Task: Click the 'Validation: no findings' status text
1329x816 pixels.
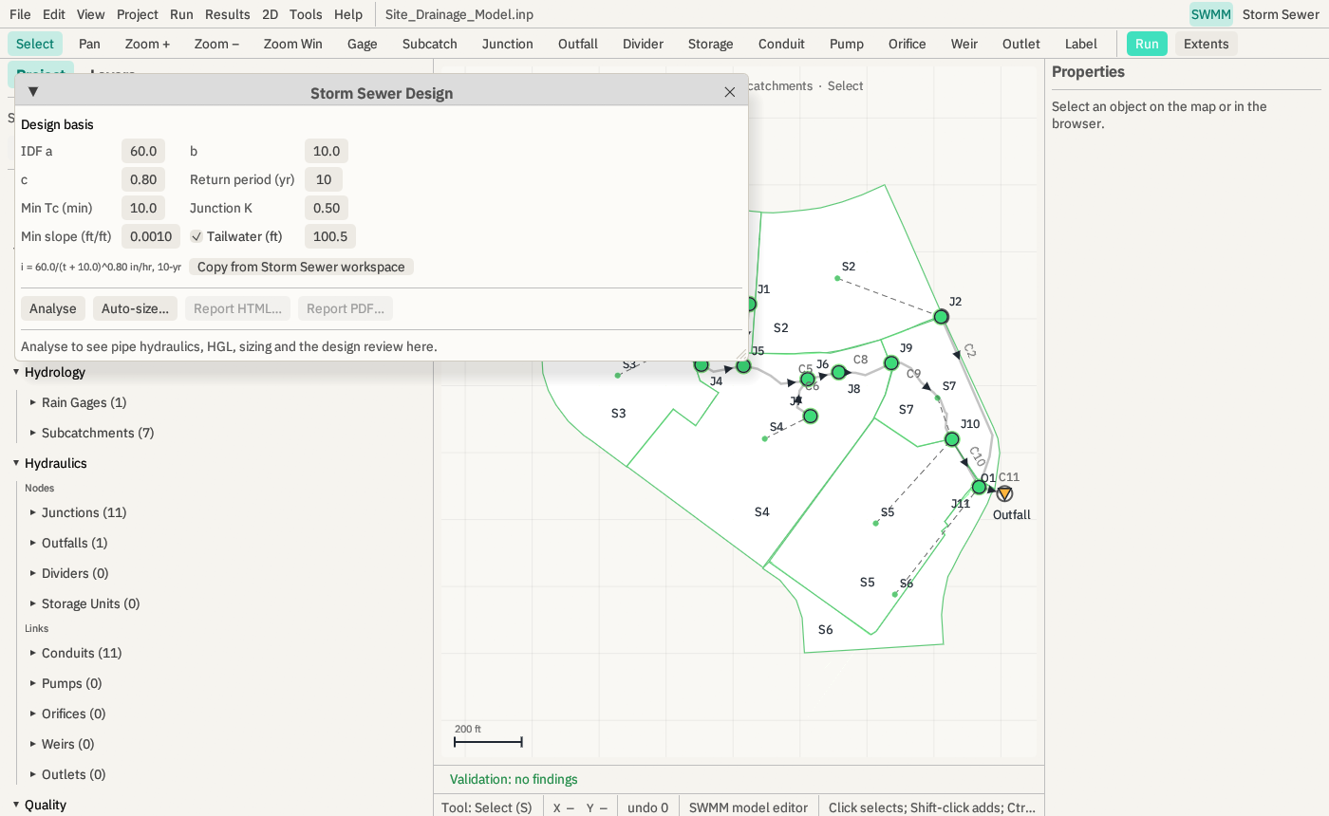Action: 514,779
